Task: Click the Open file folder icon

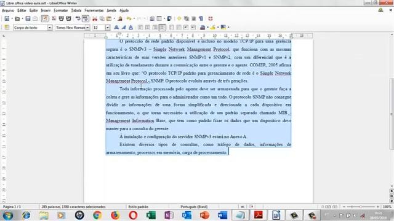Action: point(17,18)
